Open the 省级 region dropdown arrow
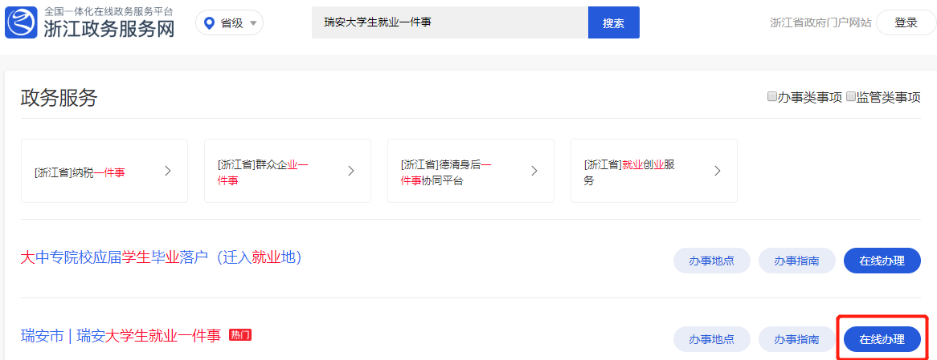This screenshot has width=937, height=360. (x=253, y=23)
